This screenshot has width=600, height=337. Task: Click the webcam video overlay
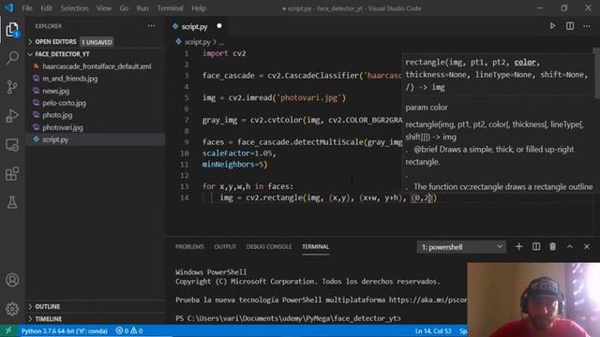tap(533, 300)
